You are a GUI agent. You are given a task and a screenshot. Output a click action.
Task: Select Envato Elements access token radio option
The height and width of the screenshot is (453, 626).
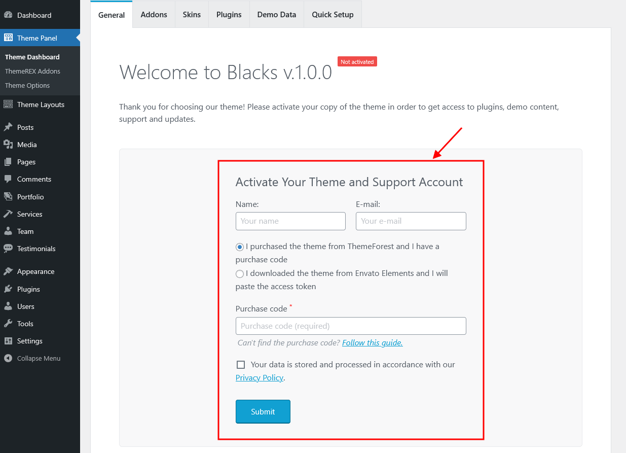click(x=240, y=274)
